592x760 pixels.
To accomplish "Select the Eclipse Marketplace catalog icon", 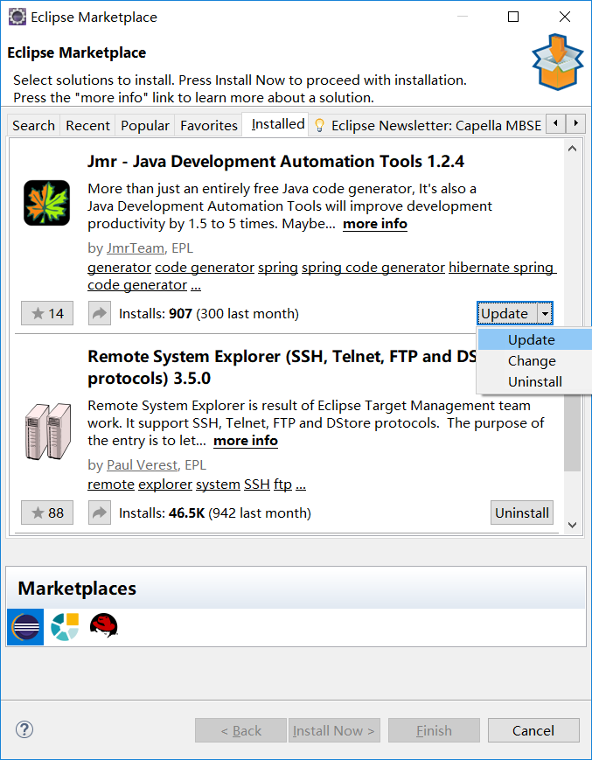I will point(25,627).
